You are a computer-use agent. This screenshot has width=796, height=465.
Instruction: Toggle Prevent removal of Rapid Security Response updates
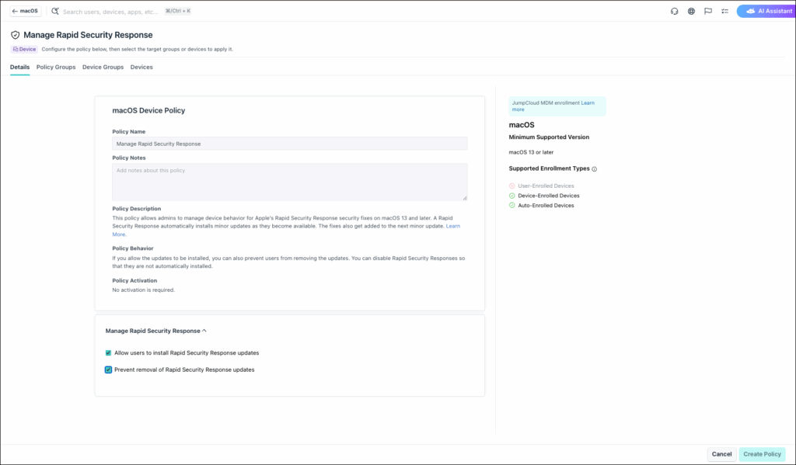[108, 370]
